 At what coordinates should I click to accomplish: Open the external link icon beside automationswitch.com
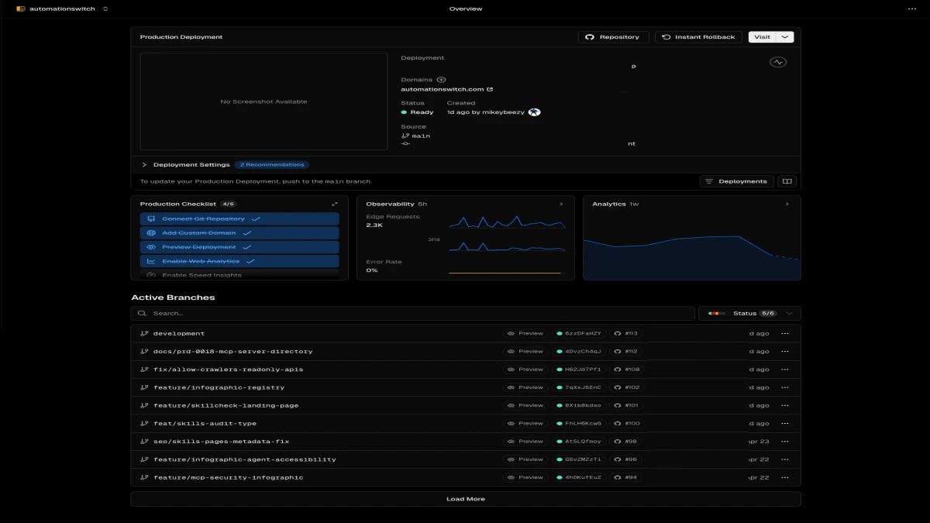(489, 88)
